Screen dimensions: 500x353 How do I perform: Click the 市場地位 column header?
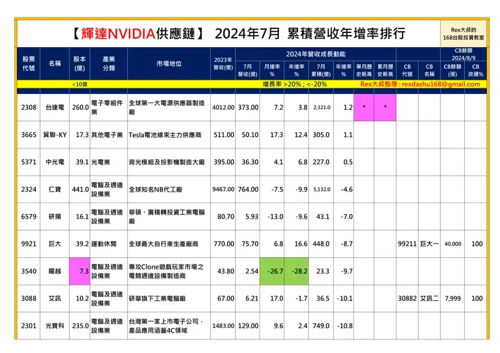[x=169, y=63]
